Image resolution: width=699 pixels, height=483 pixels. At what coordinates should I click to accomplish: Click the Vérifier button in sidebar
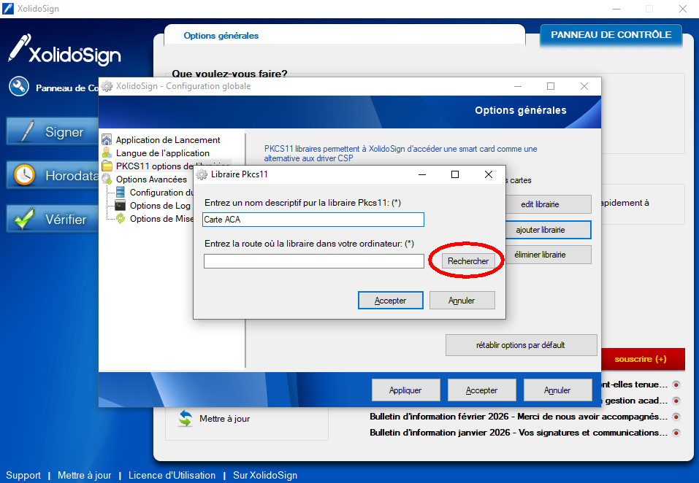pyautogui.click(x=53, y=219)
